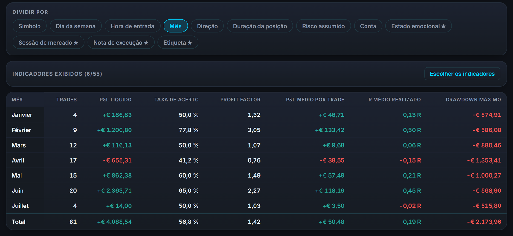Viewport: 513px width, 236px height.
Task: Click the DIVIDIR POR heading
Action: pos(30,12)
